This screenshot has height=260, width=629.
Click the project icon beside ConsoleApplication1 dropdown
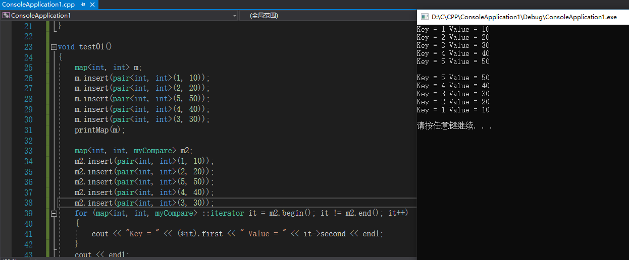(x=6, y=16)
